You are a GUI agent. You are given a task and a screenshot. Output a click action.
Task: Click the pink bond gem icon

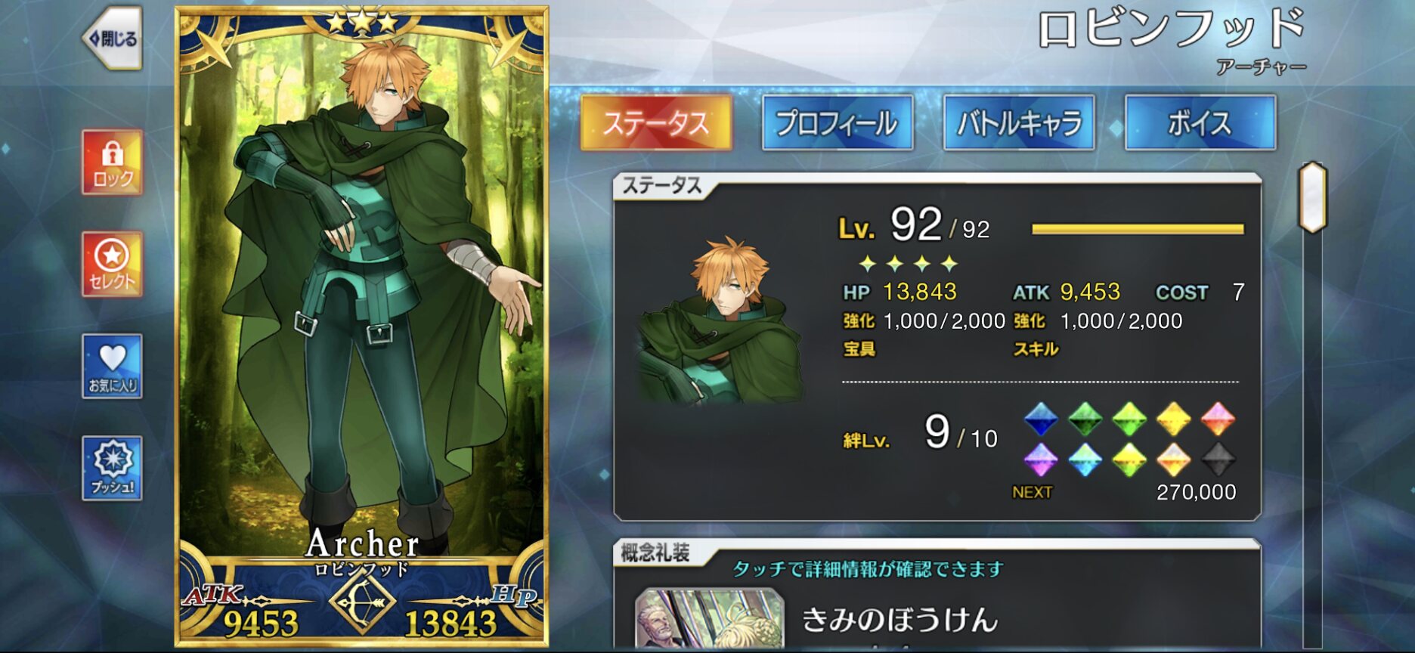coord(1218,419)
